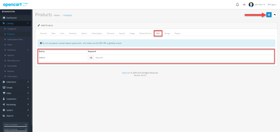Screen dimensions: 280x132
Task: Click the John Doe avatar image
Action: 251,5
